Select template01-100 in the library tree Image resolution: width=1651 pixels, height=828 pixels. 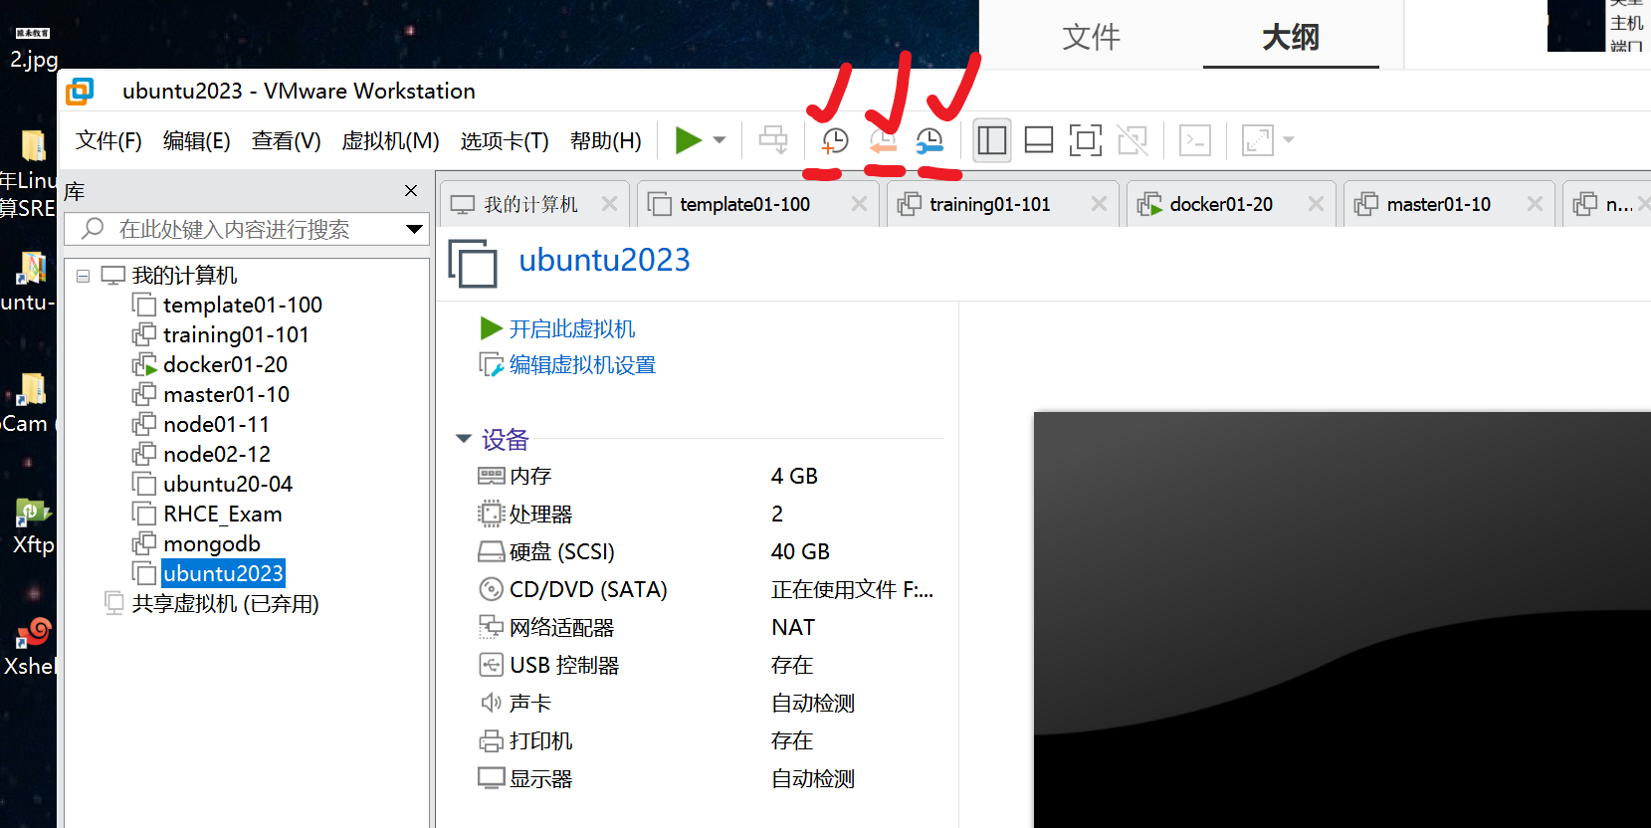click(x=243, y=306)
